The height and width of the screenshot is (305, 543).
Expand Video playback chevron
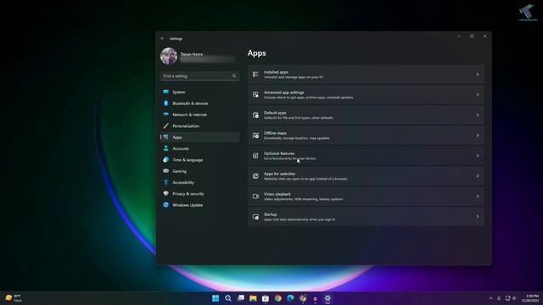pos(478,197)
